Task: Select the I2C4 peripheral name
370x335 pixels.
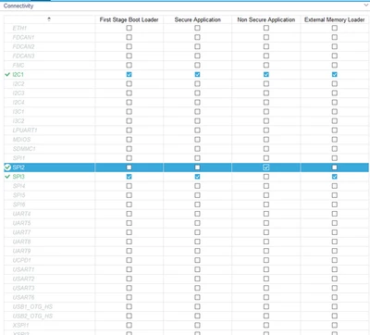Action: pyautogui.click(x=18, y=102)
